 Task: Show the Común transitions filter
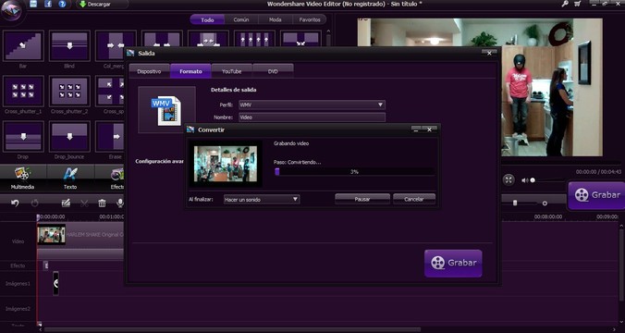tap(241, 19)
